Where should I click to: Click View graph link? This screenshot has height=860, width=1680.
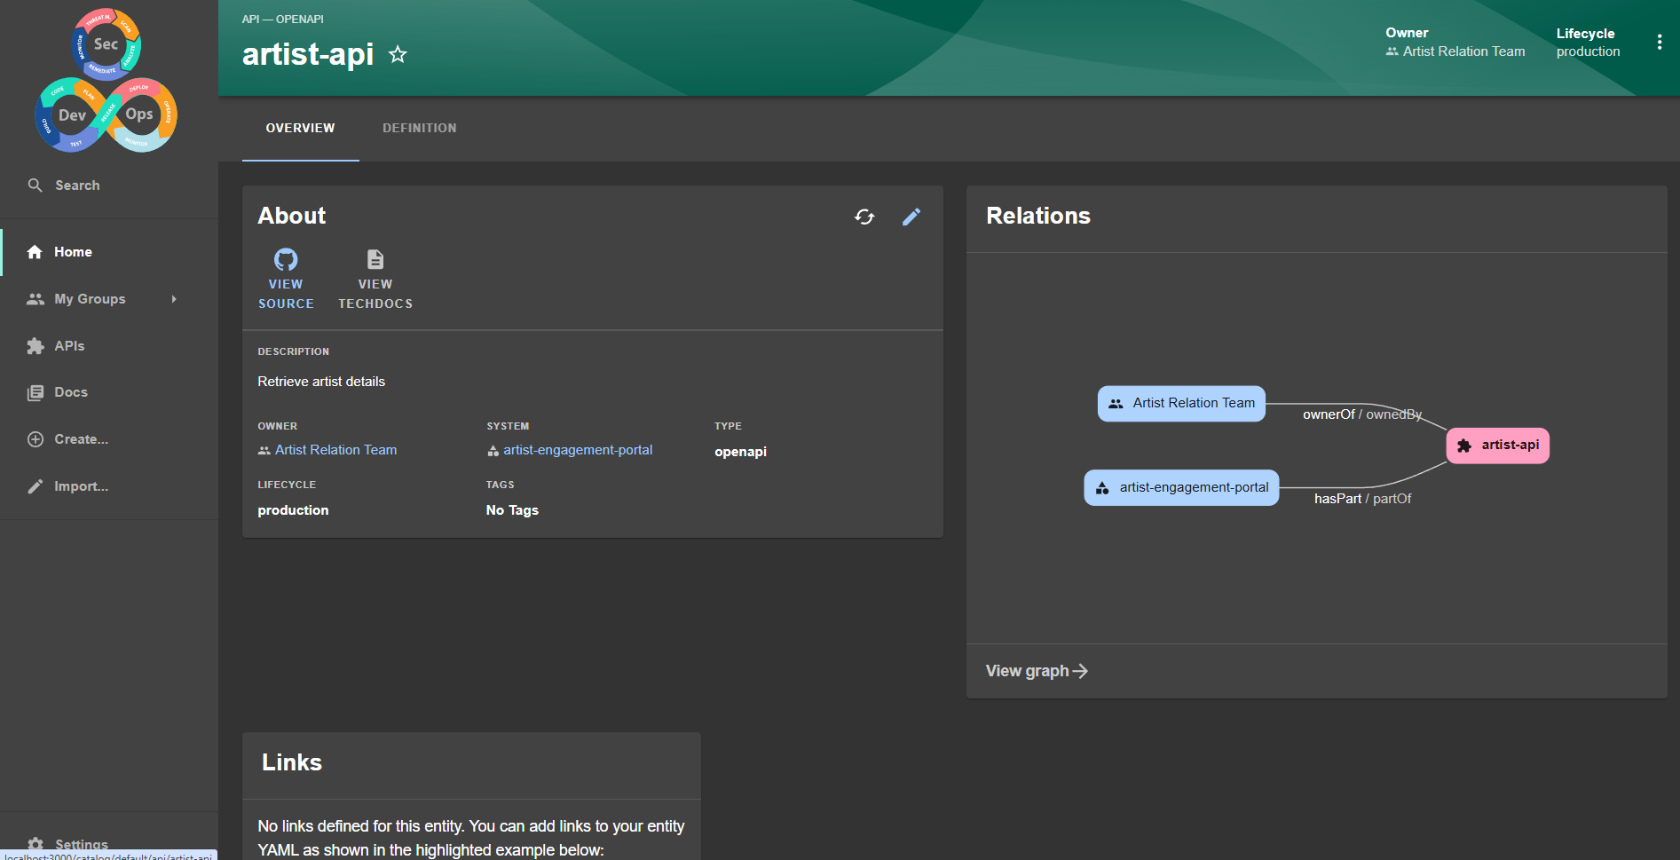click(1037, 671)
